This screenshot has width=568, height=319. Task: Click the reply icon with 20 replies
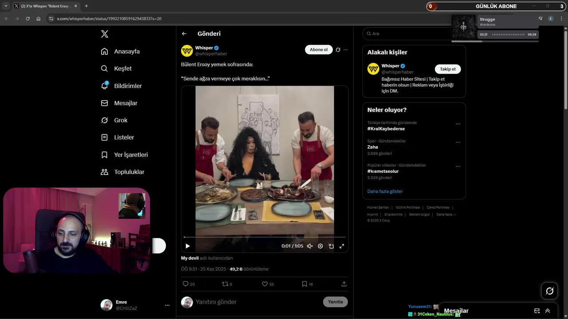tap(189, 284)
